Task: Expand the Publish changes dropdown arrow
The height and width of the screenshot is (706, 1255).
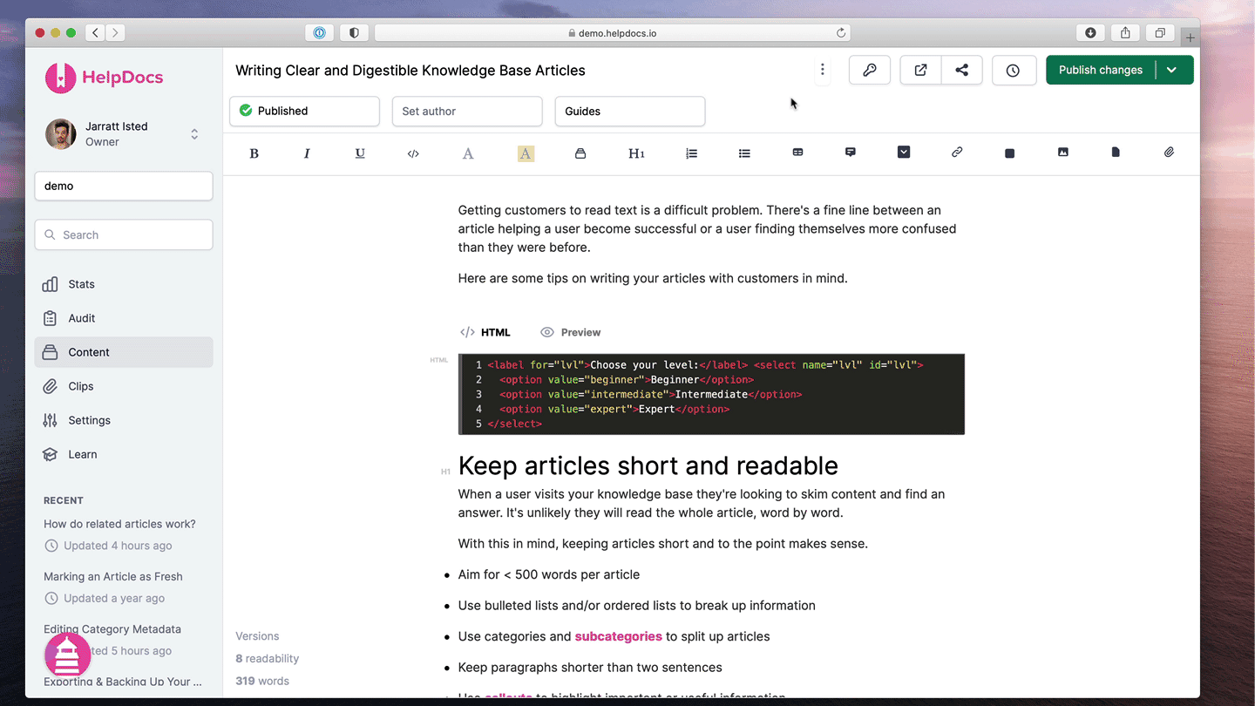Action: pos(1172,71)
